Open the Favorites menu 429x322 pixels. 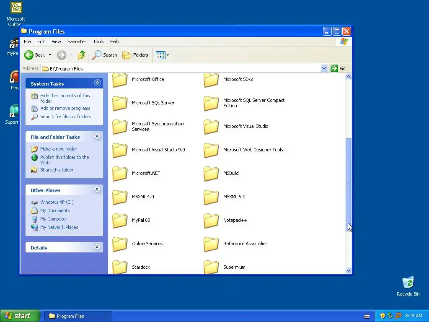(x=77, y=42)
